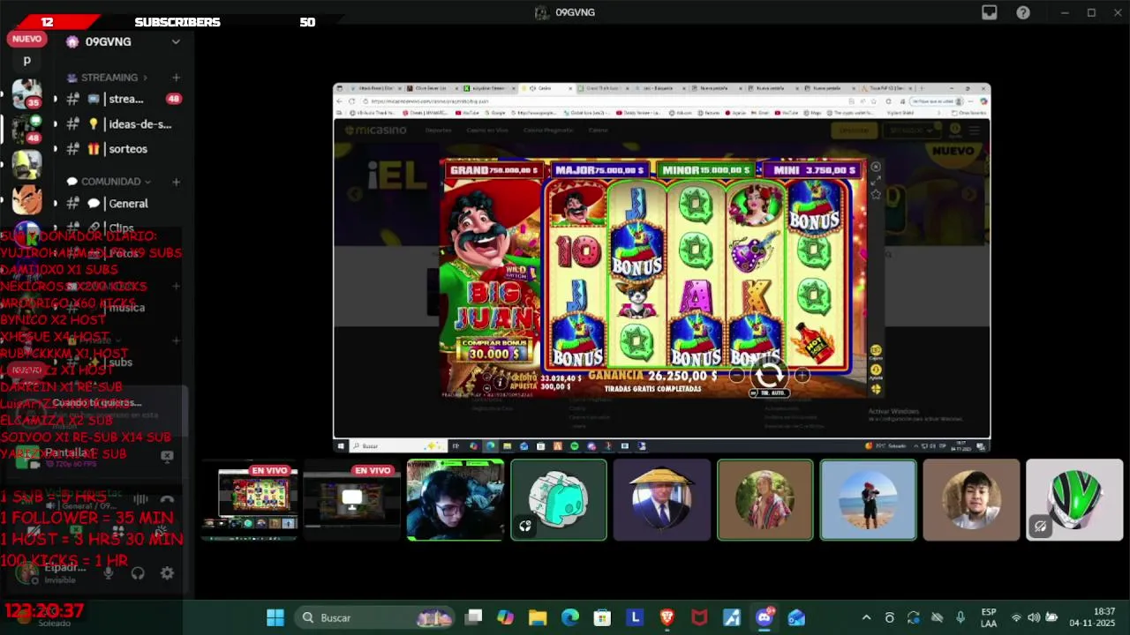Image resolution: width=1130 pixels, height=635 pixels.
Task: Open Windows Start menu
Action: click(275, 617)
